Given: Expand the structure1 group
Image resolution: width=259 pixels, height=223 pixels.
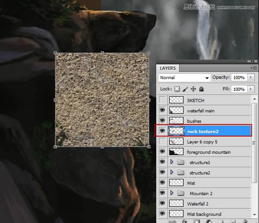Looking at the screenshot, I should (x=172, y=162).
